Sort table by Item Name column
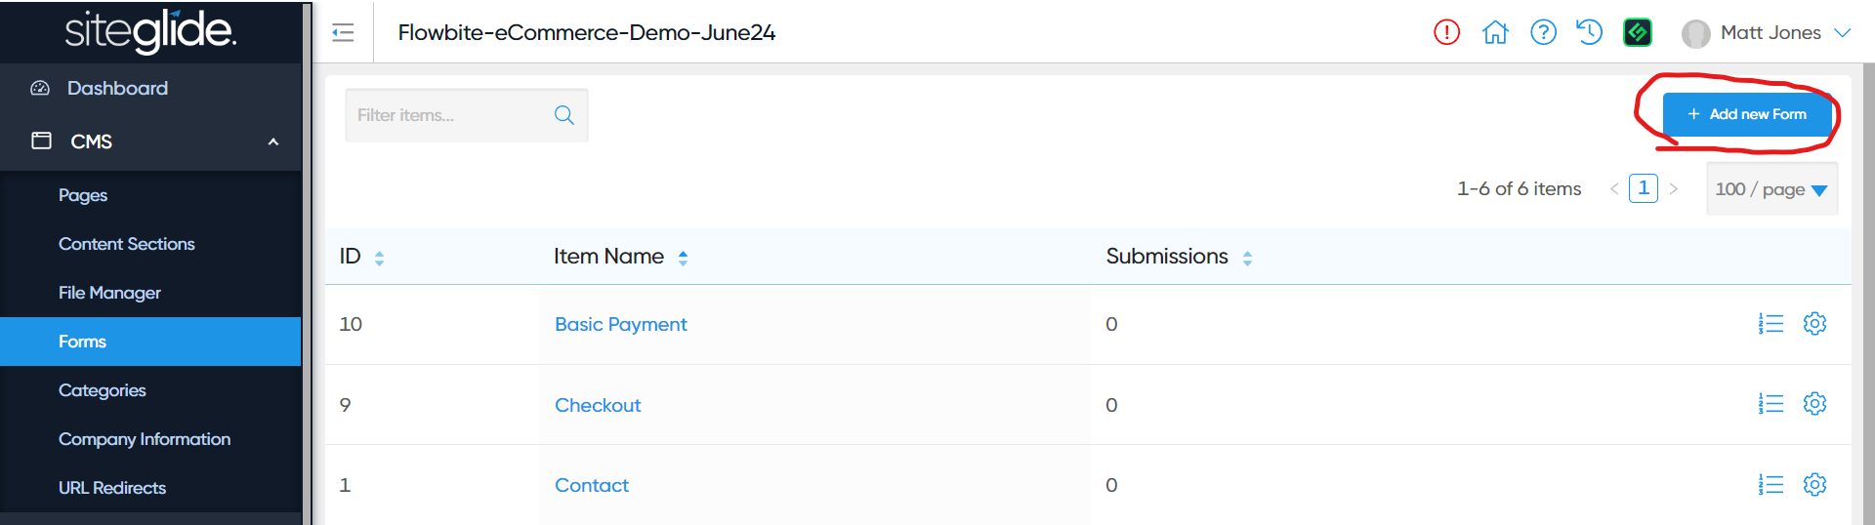This screenshot has height=525, width=1875. 683,258
